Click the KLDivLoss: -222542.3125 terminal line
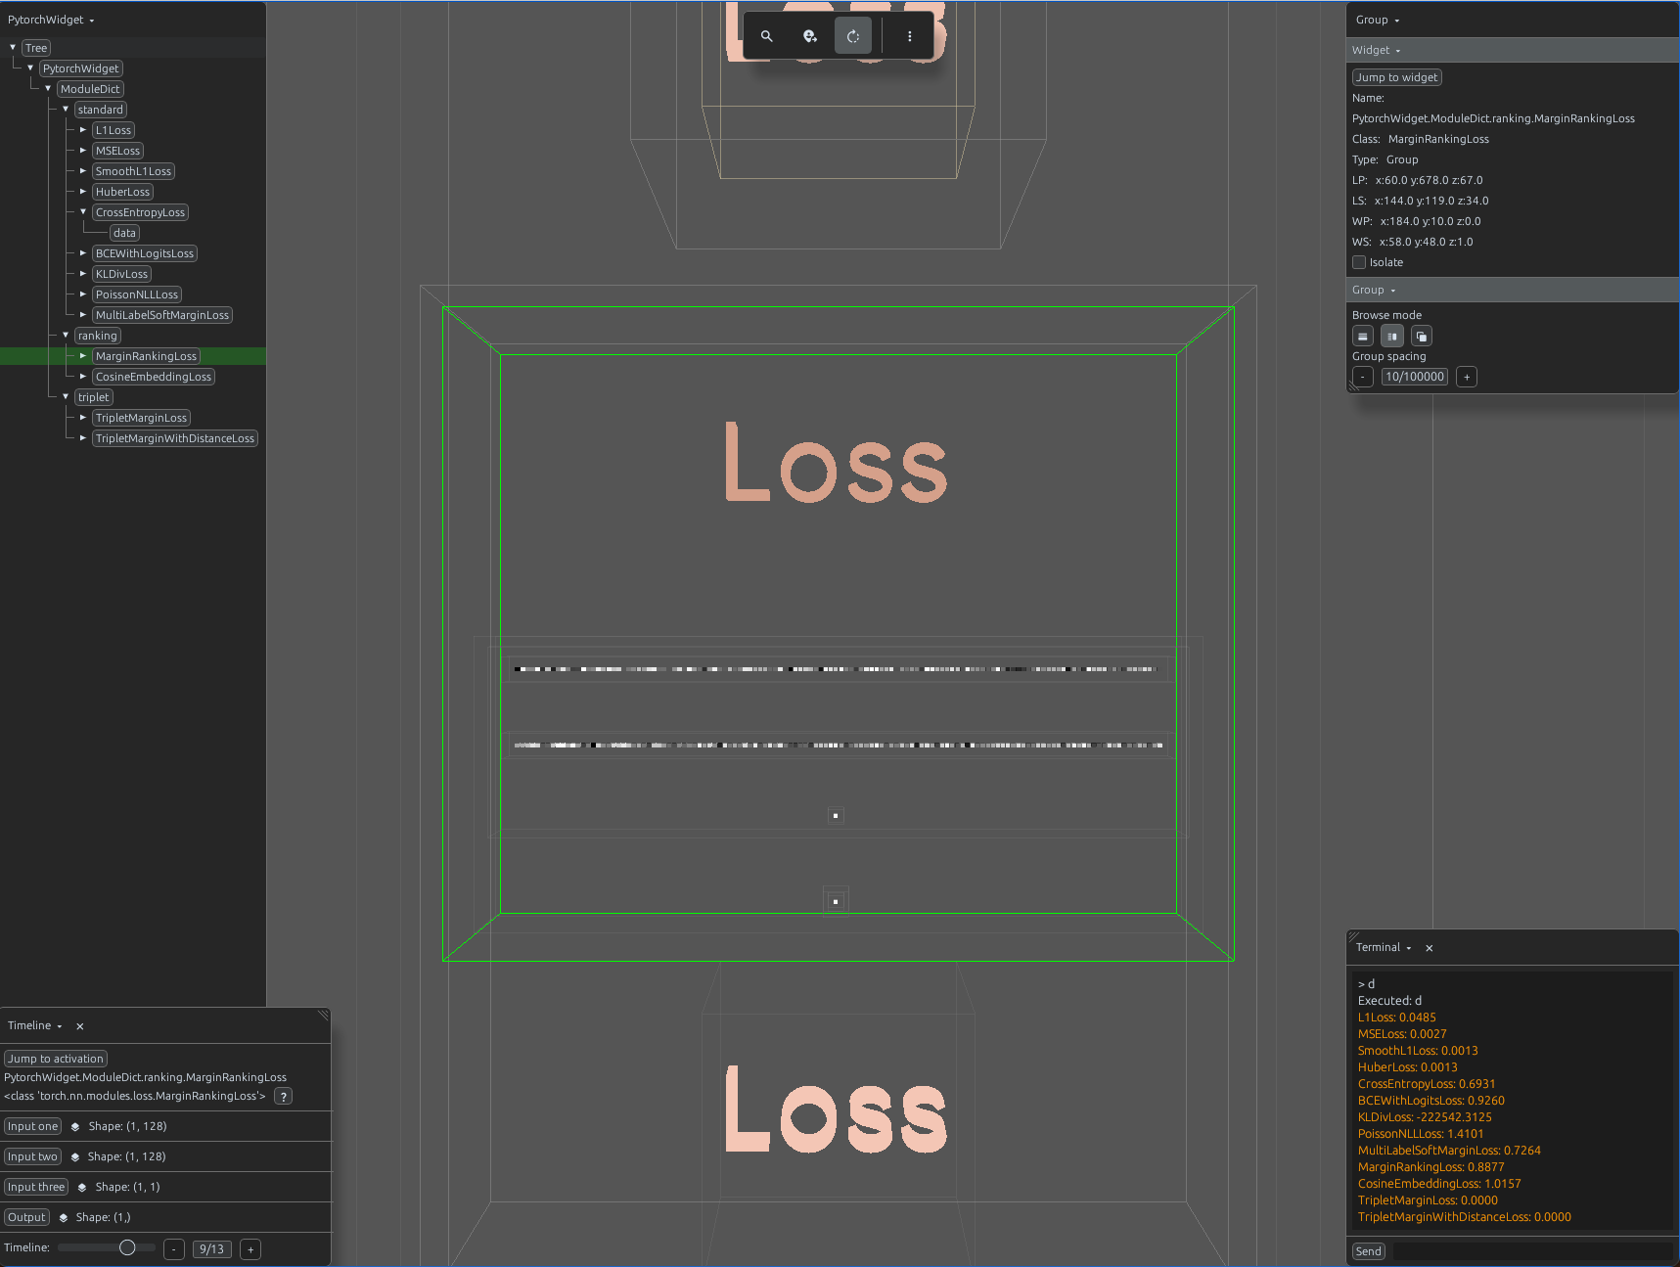 click(x=1425, y=1117)
